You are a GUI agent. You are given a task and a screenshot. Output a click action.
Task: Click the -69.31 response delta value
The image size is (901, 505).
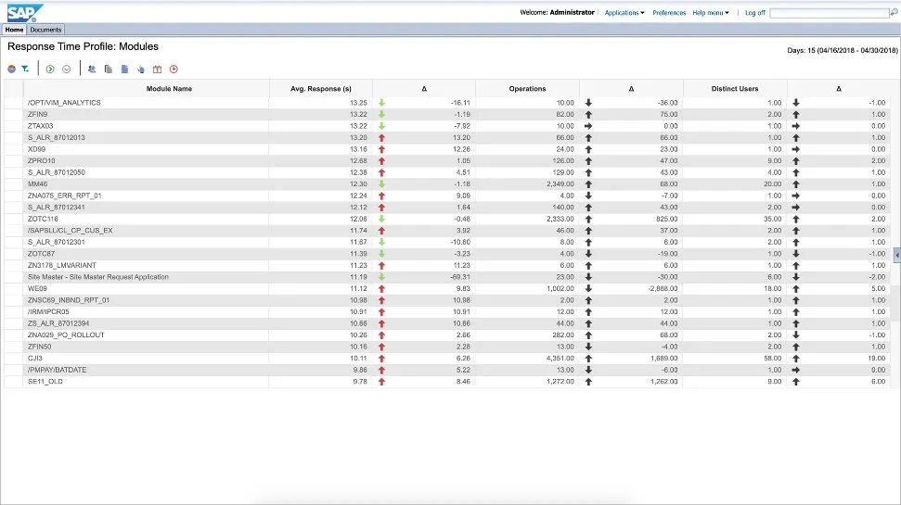pos(459,277)
